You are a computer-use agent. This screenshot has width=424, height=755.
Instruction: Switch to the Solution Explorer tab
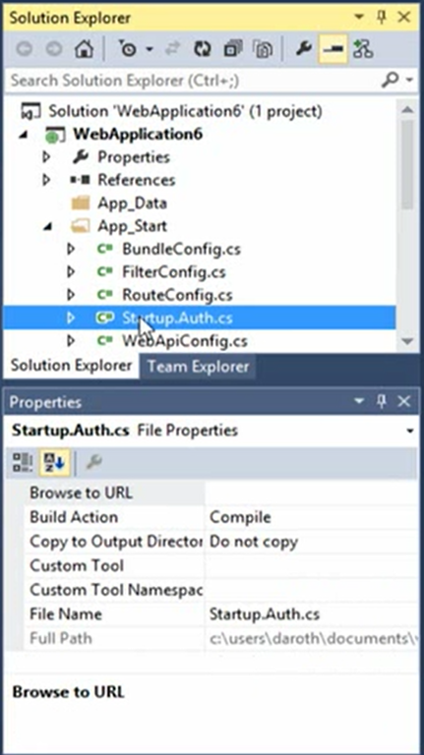tap(71, 366)
